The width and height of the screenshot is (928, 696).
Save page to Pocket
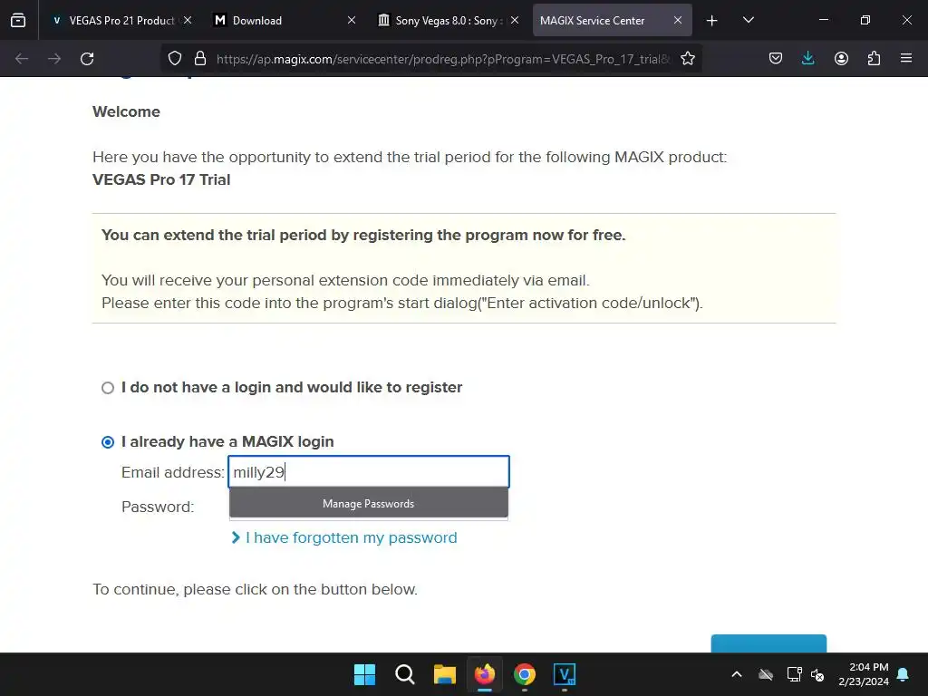point(776,59)
